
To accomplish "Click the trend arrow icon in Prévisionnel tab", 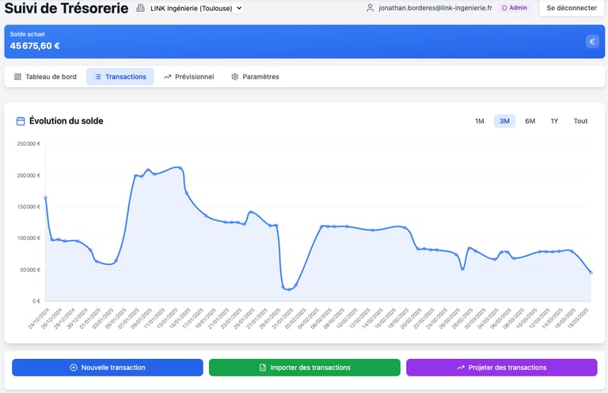I will pos(167,77).
